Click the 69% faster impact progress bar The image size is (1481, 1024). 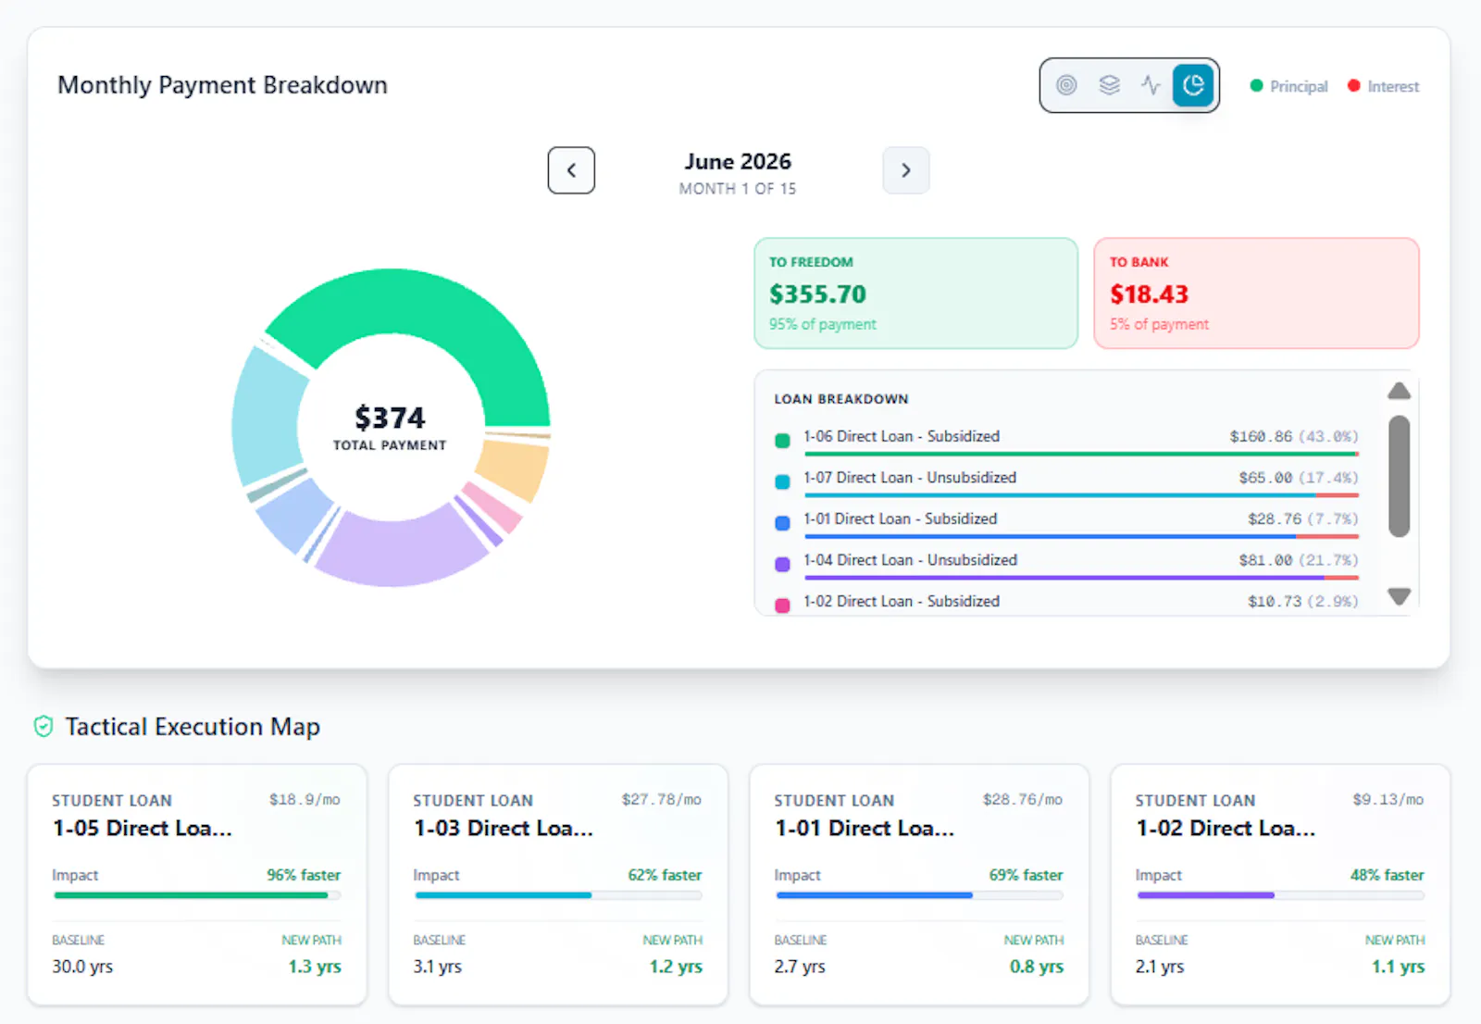(919, 895)
